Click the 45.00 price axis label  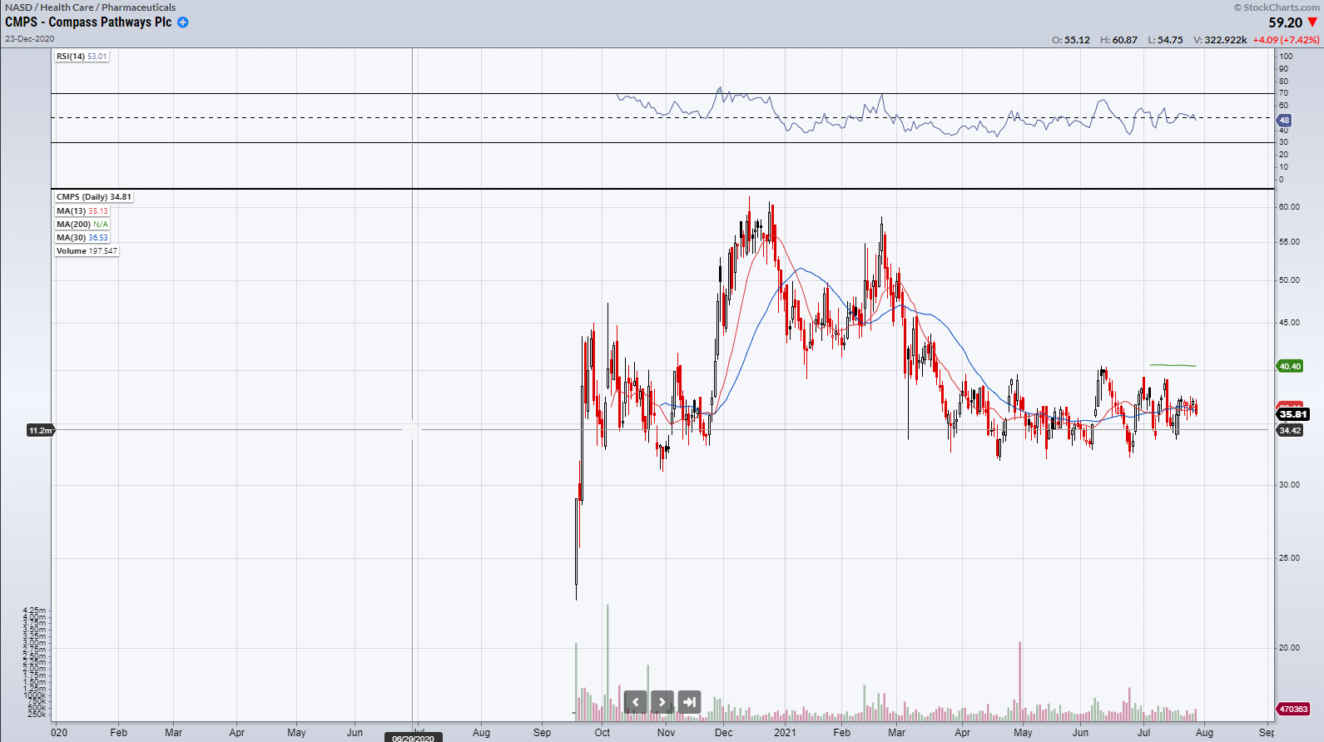[1289, 323]
